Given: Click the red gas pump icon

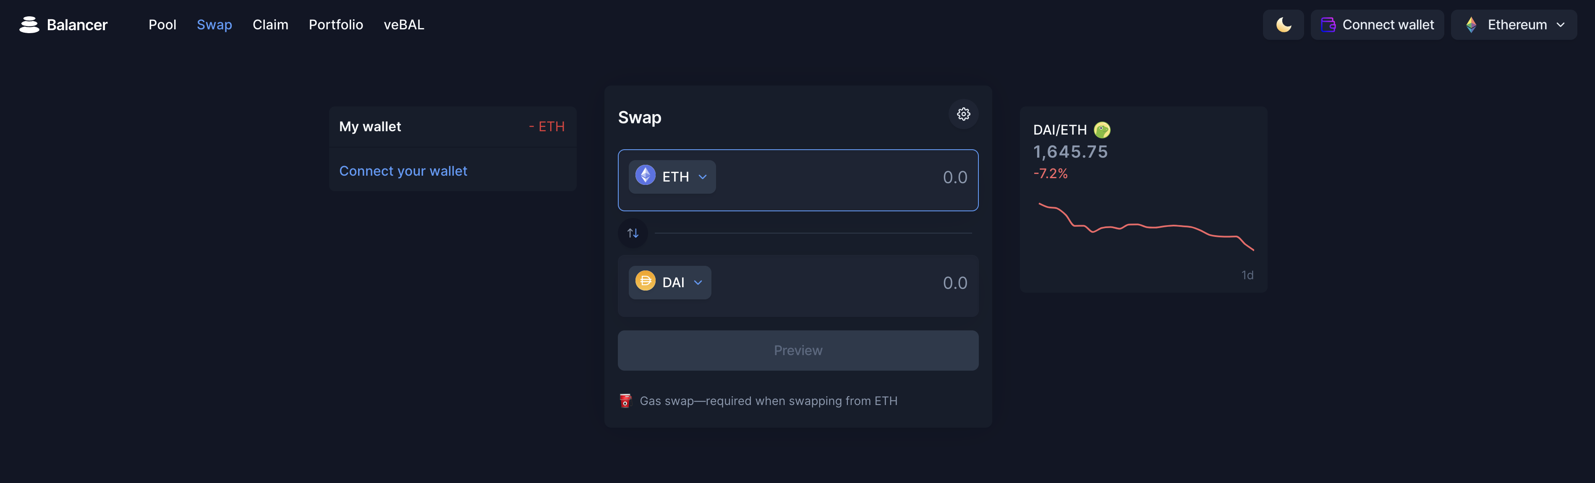Looking at the screenshot, I should [x=625, y=401].
